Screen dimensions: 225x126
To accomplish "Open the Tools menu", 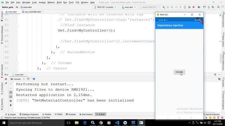I will point(71,2).
